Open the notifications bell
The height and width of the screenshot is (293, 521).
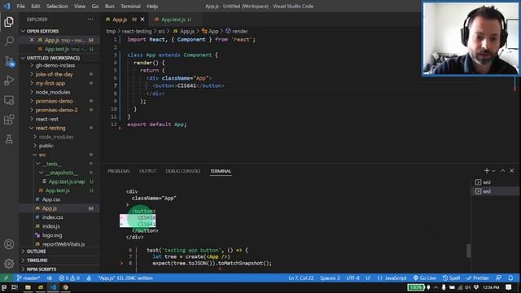pos(510,278)
